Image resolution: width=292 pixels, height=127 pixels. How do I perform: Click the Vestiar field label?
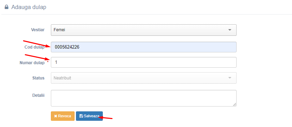(x=38, y=29)
